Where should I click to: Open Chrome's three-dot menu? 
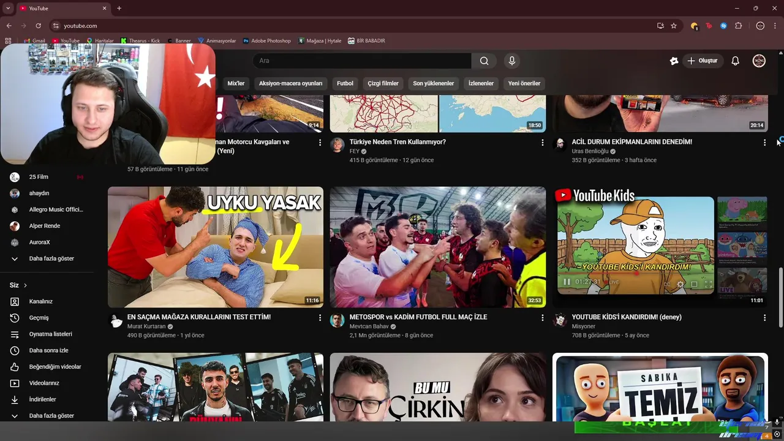point(776,26)
